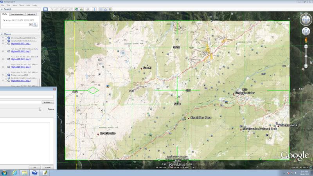Click View in Google Maps toolbar icon

110,9
